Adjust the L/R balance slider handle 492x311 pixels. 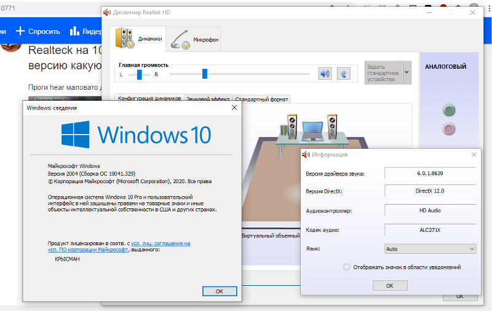pyautogui.click(x=140, y=74)
